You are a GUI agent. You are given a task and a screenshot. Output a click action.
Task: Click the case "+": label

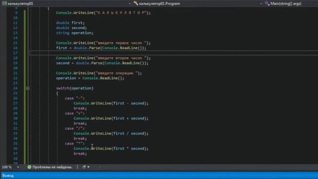tap(75, 113)
